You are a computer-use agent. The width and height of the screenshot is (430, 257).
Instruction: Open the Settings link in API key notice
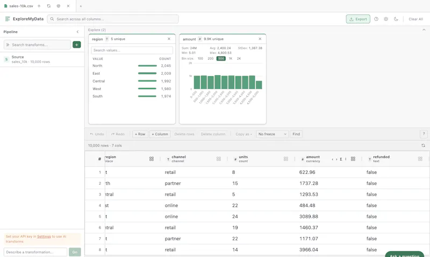point(44,237)
